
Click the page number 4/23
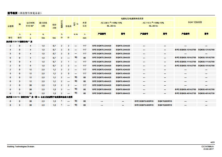(212, 142)
